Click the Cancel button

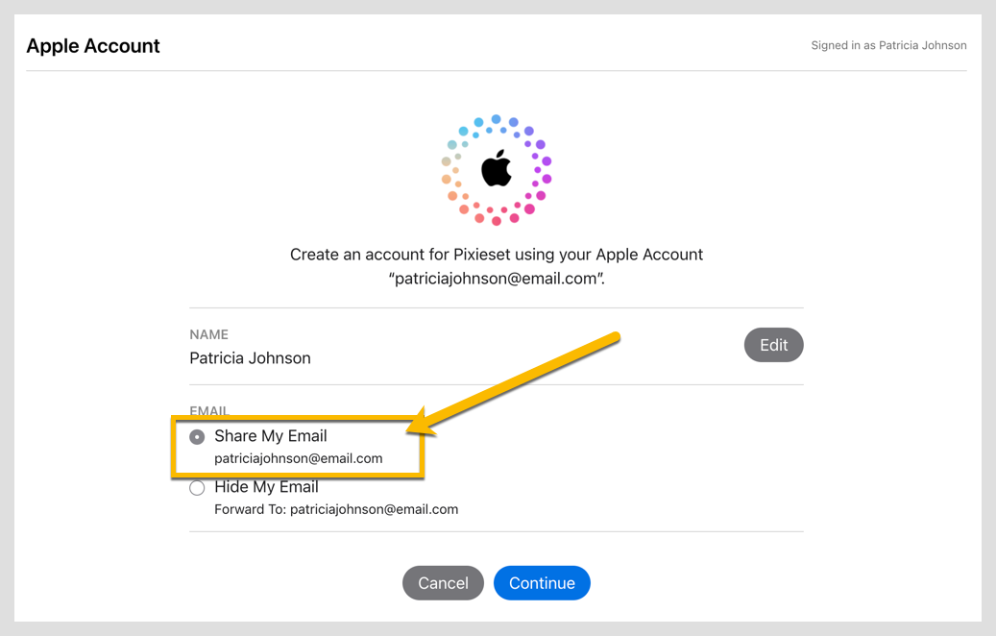click(443, 583)
